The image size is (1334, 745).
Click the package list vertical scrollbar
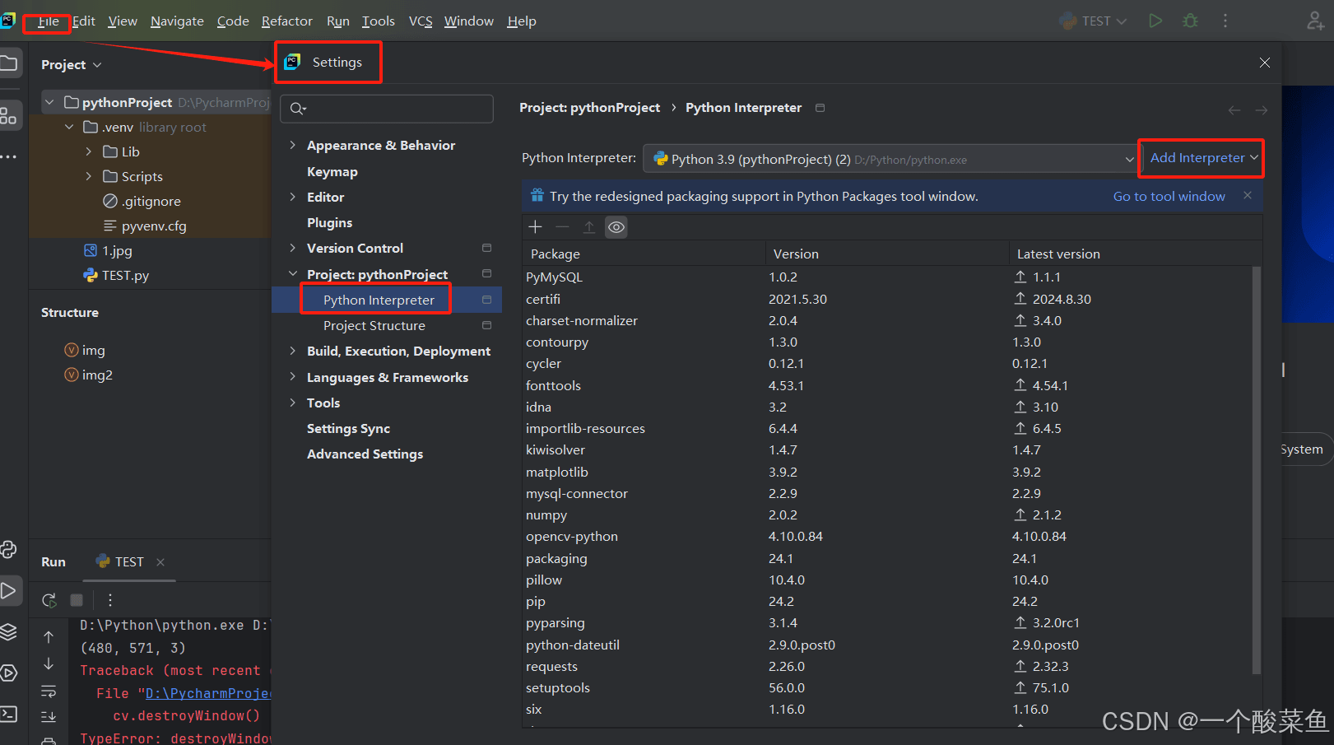point(1257,469)
